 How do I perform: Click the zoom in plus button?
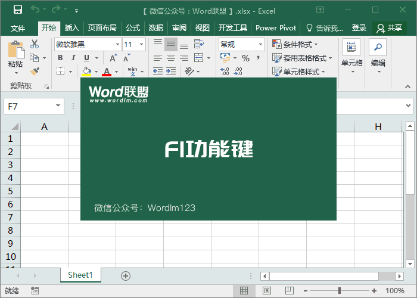pos(374,291)
